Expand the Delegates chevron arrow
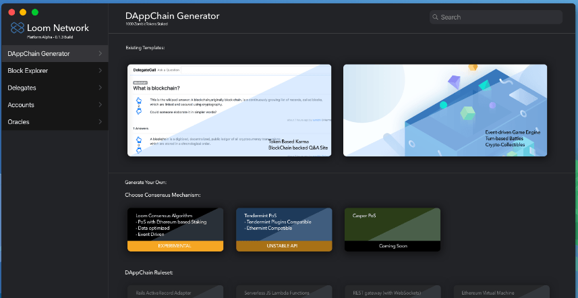Image resolution: width=578 pixels, height=298 pixels. point(100,88)
